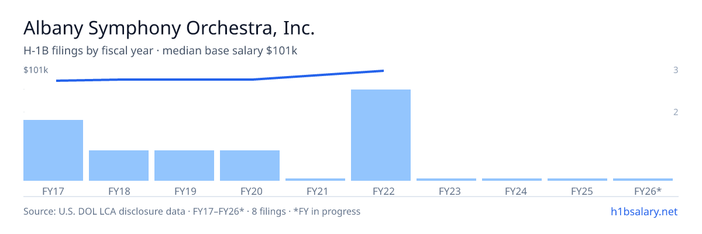Image resolution: width=702 pixels, height=234 pixels.
Task: Click the right axis value 3
Action: (x=676, y=70)
